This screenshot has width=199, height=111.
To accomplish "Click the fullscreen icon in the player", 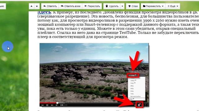I will [x=146, y=105].
